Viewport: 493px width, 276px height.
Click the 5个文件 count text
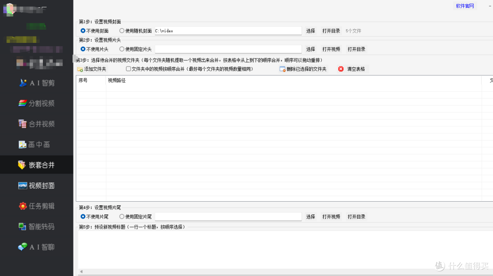(x=353, y=31)
